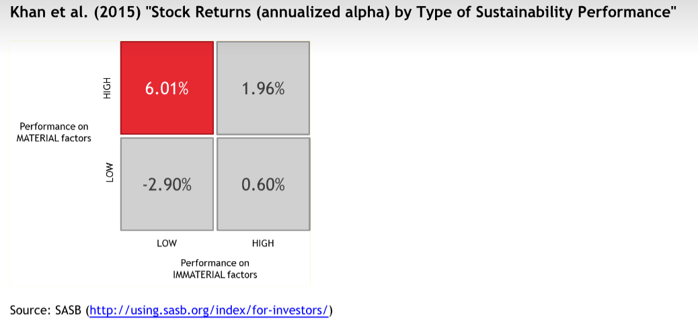Select the gray 1.96% quadrant
Screen dimensions: 698x323
tap(263, 88)
